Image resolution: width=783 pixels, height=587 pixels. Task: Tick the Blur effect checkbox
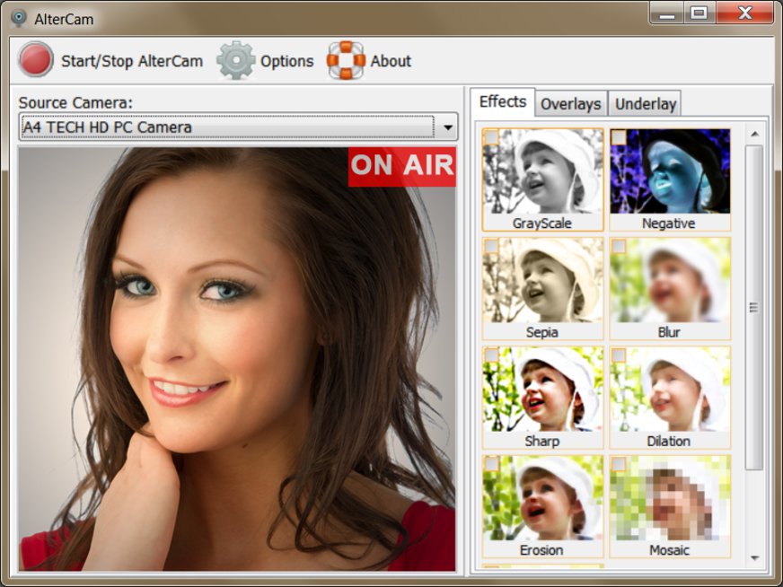[x=619, y=246]
